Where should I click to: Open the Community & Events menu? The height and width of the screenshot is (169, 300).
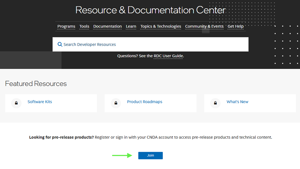pos(204,27)
